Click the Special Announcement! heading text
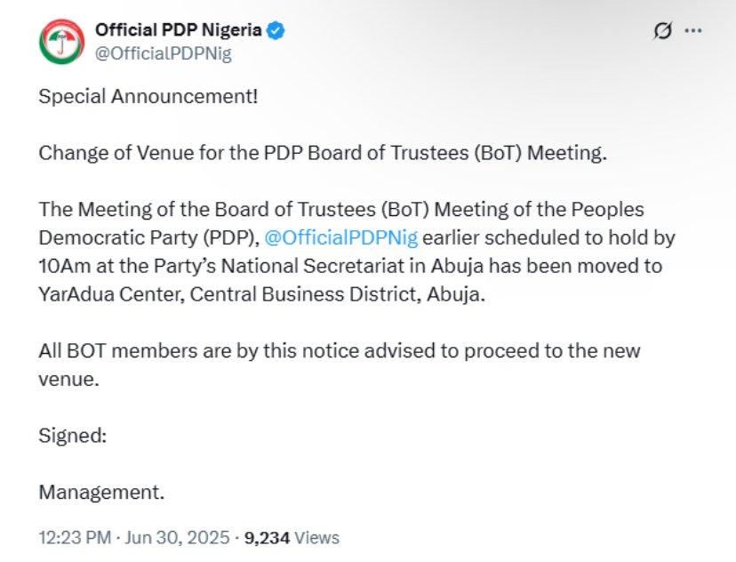 click(x=148, y=95)
